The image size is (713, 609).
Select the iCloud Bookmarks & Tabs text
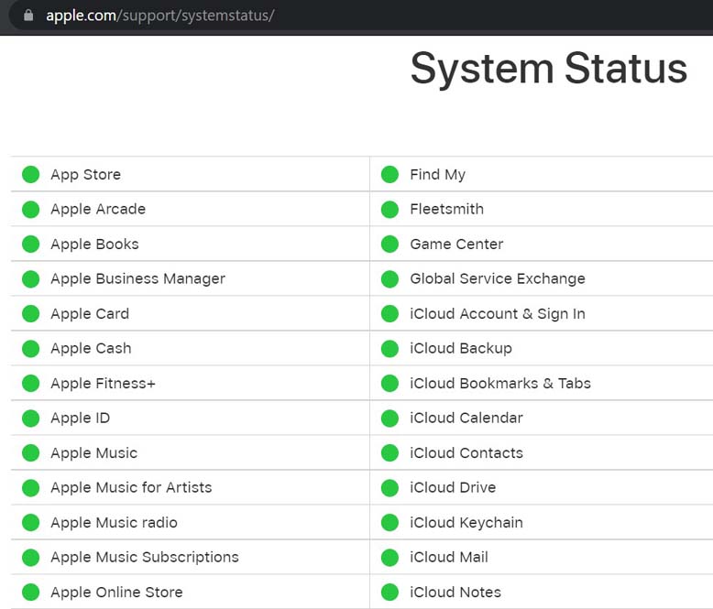(x=500, y=383)
